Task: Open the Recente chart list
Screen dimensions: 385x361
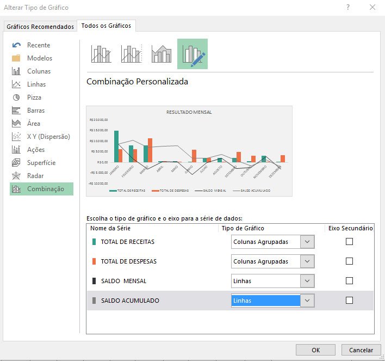Action: (38, 45)
